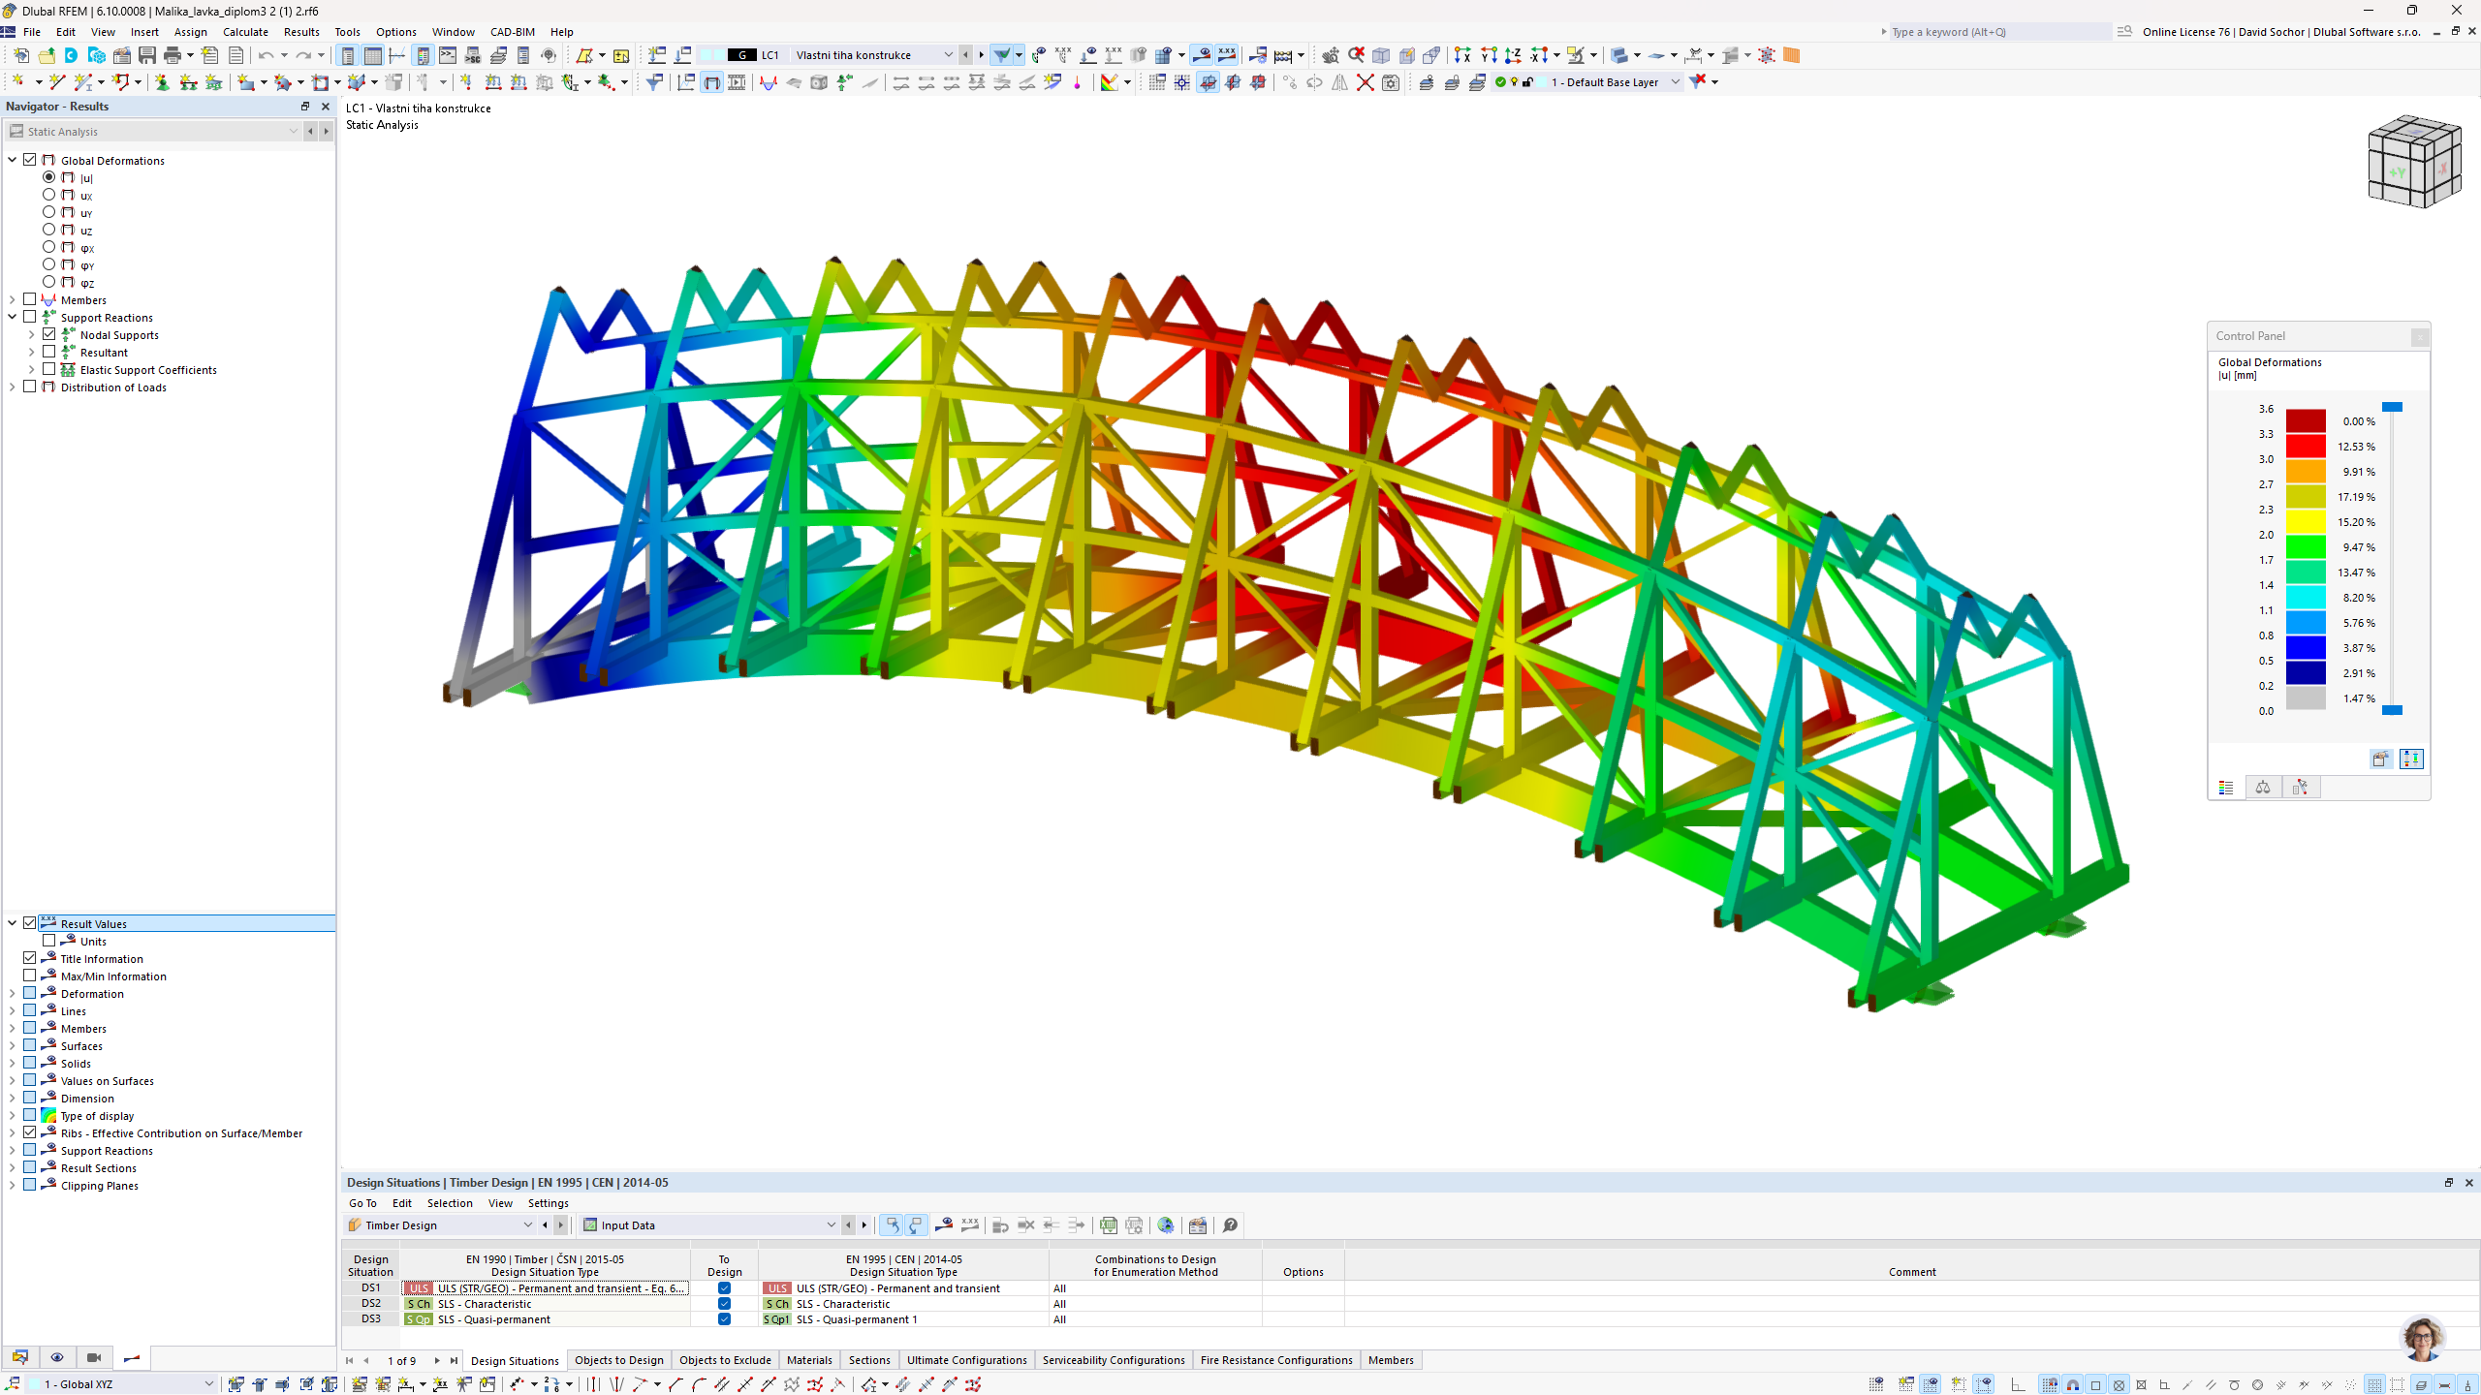Select the |u| radio button under Global Deformations
This screenshot has height=1395, width=2481.
coord(48,177)
